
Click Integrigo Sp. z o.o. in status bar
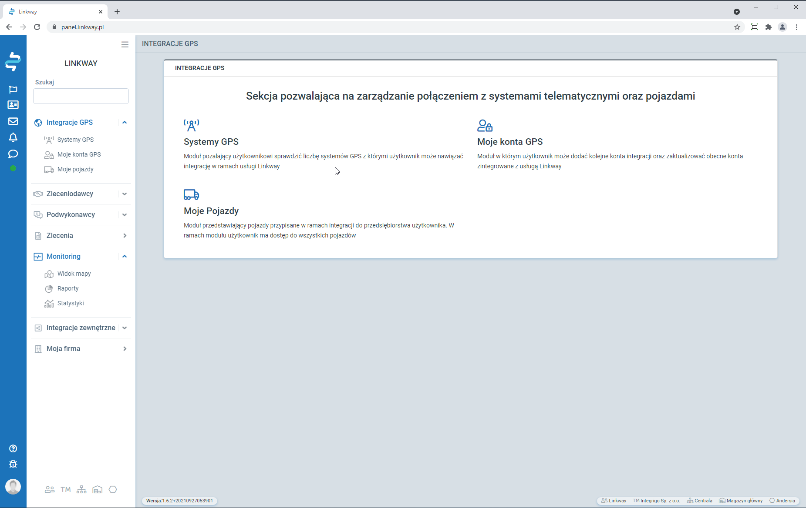657,501
